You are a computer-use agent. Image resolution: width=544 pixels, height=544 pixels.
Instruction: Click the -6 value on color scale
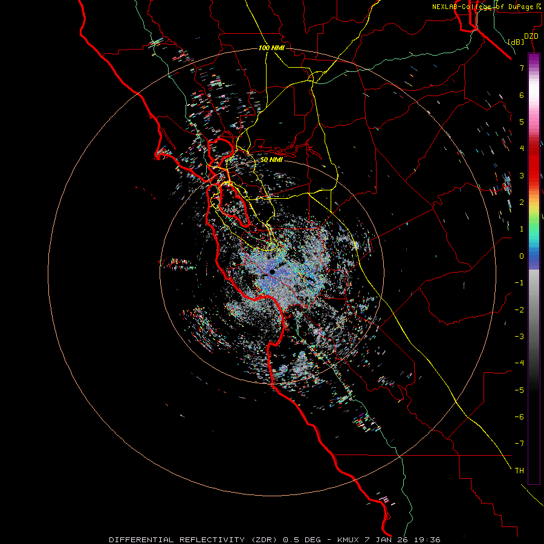[519, 417]
